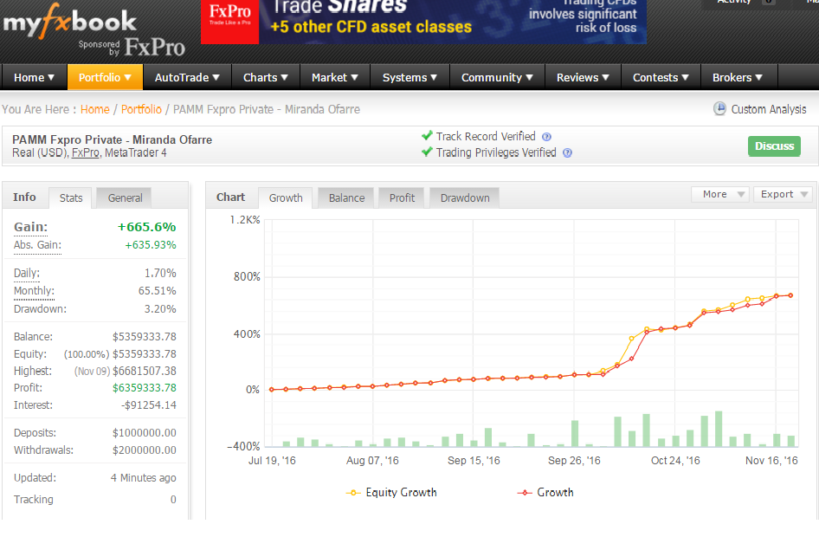Screen dimensions: 819x550
Task: Switch to the Stats tab
Action: point(71,198)
